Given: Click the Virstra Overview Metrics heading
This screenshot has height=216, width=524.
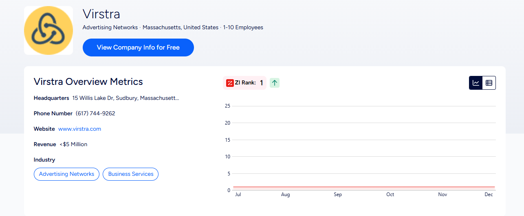Looking at the screenshot, I should pos(88,82).
